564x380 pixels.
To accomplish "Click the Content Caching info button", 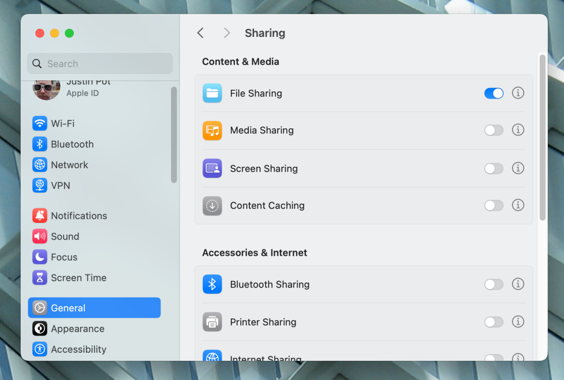I will tap(518, 205).
